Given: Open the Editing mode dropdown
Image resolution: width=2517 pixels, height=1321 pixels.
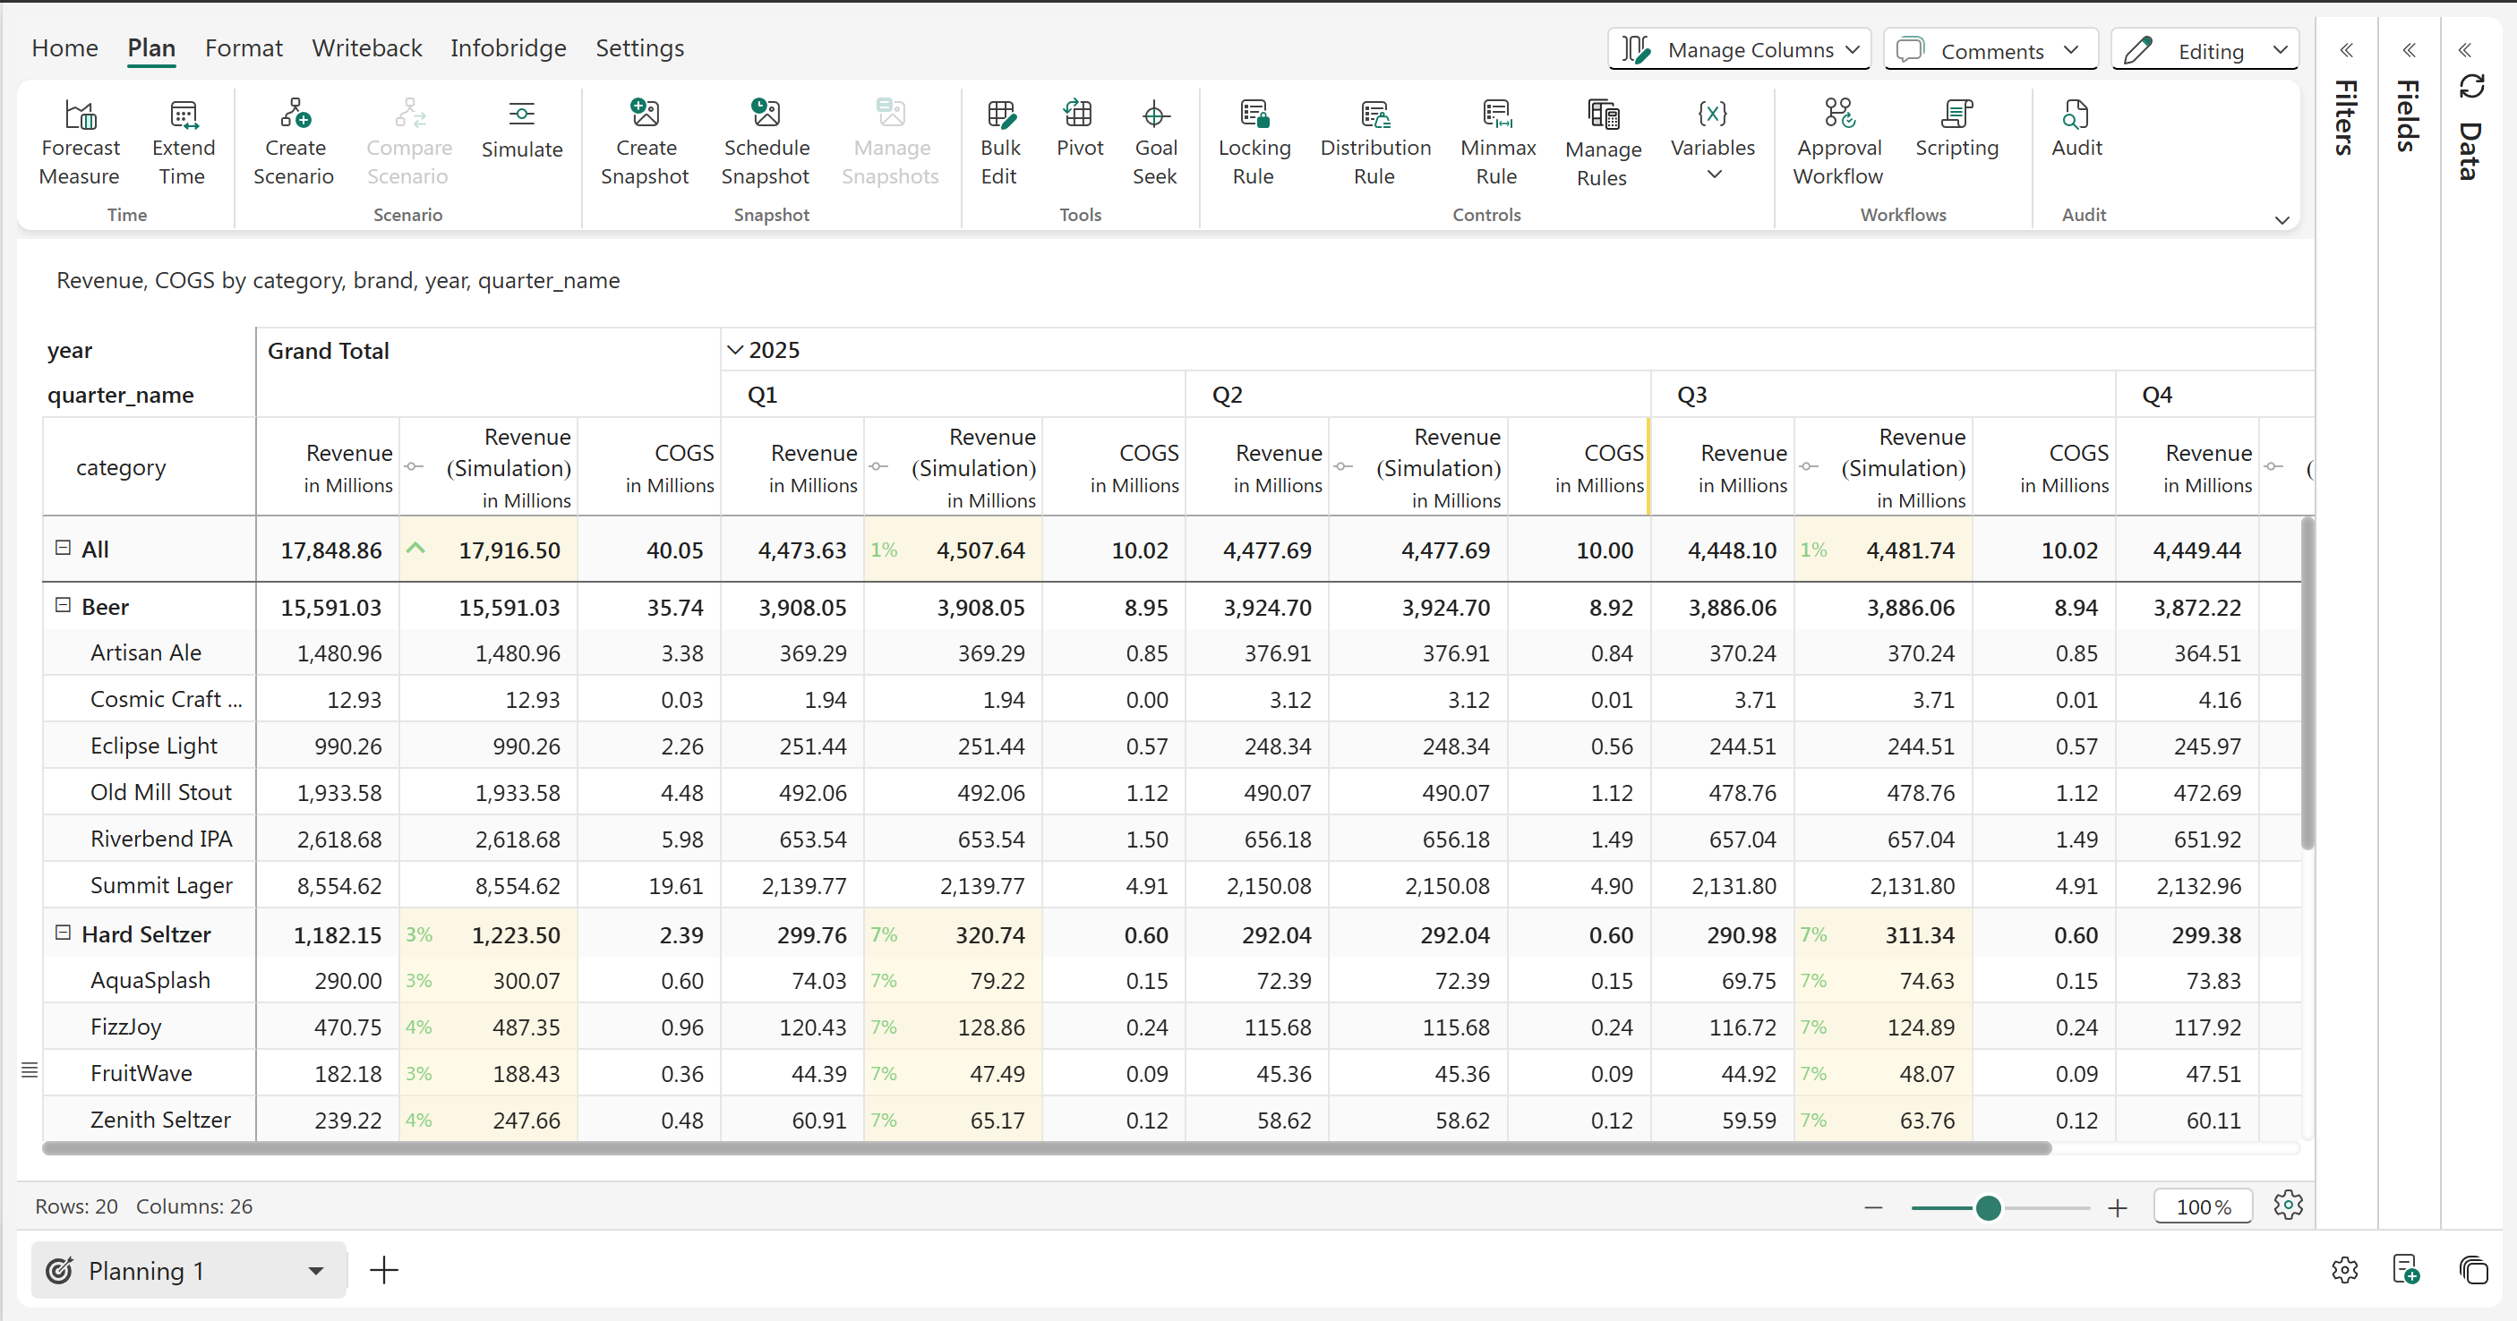Looking at the screenshot, I should (2205, 50).
